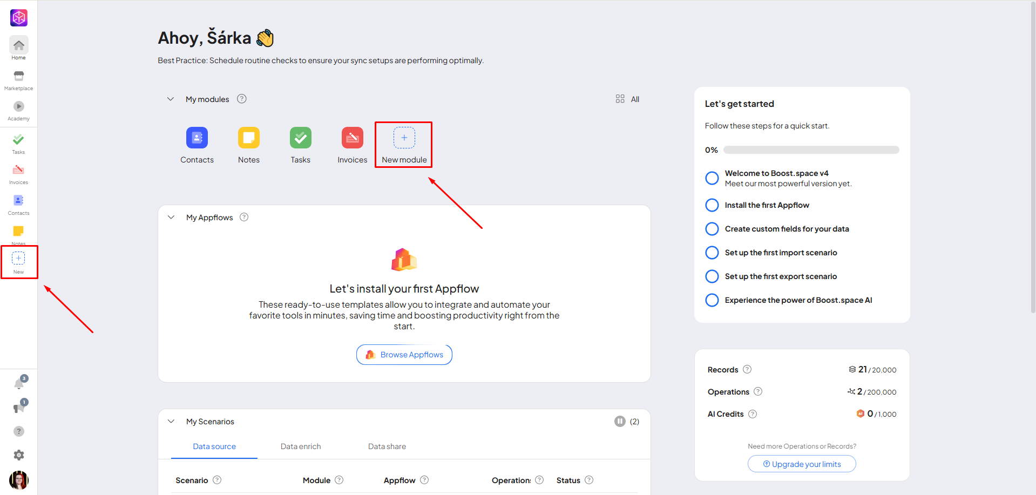Show help for Appflow column
The height and width of the screenshot is (495, 1036).
tap(424, 480)
